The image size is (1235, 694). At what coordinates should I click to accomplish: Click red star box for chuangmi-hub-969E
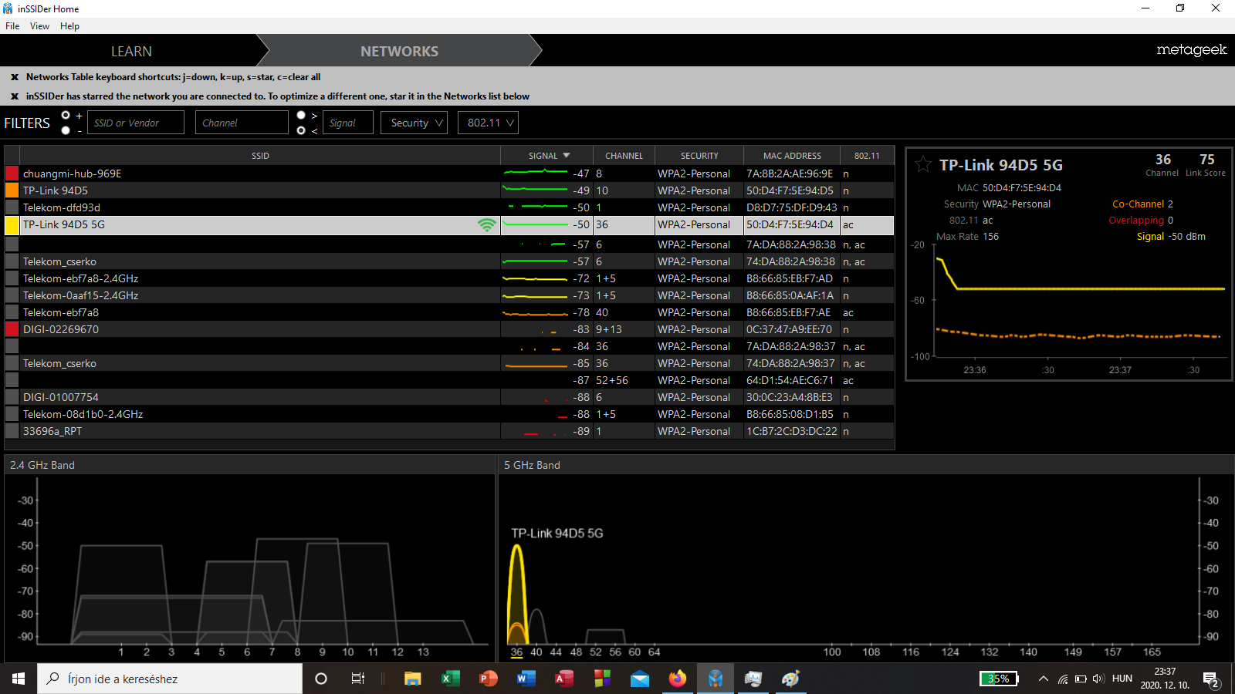click(12, 173)
